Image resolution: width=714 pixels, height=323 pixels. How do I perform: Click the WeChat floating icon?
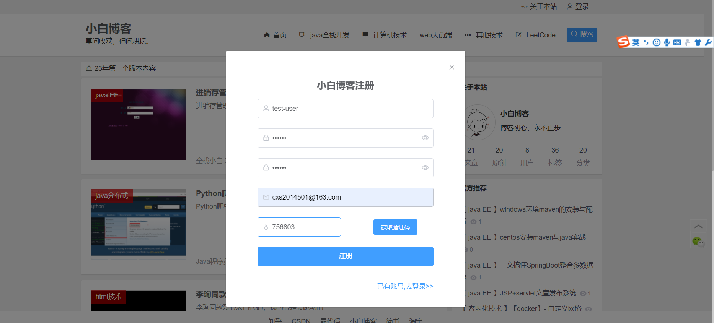(698, 242)
